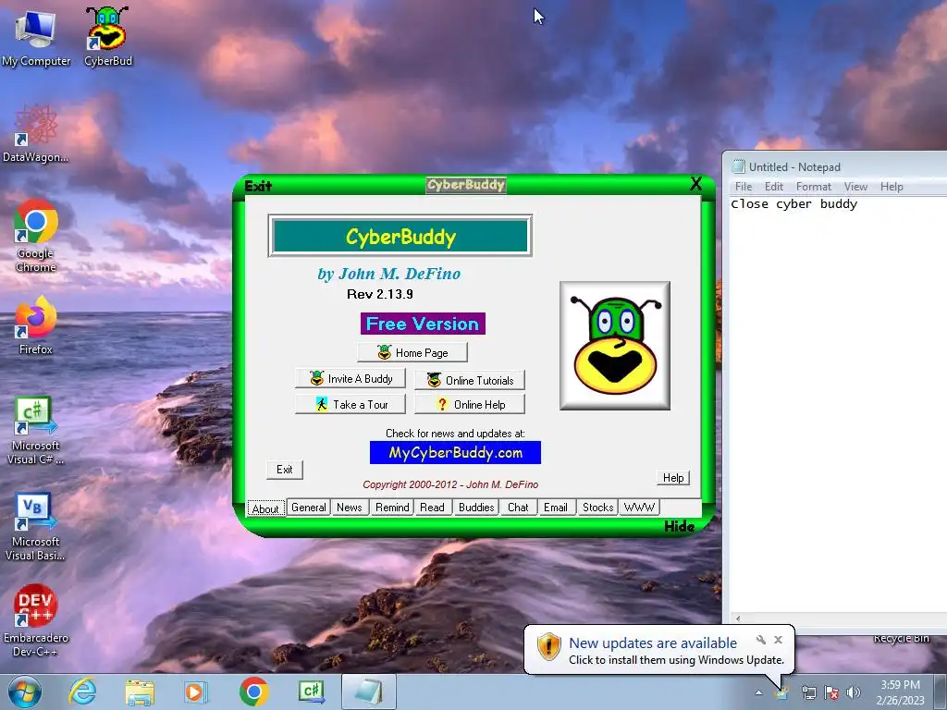Visit the MyCyberBuddy.com link
This screenshot has height=710, width=947.
click(455, 453)
